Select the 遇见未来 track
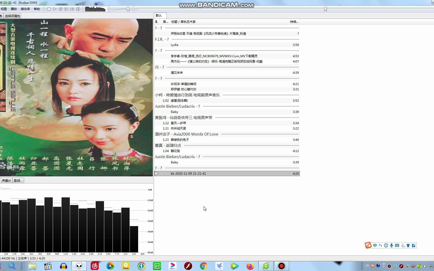Viewport: 434px width, 271px height. click(227, 73)
